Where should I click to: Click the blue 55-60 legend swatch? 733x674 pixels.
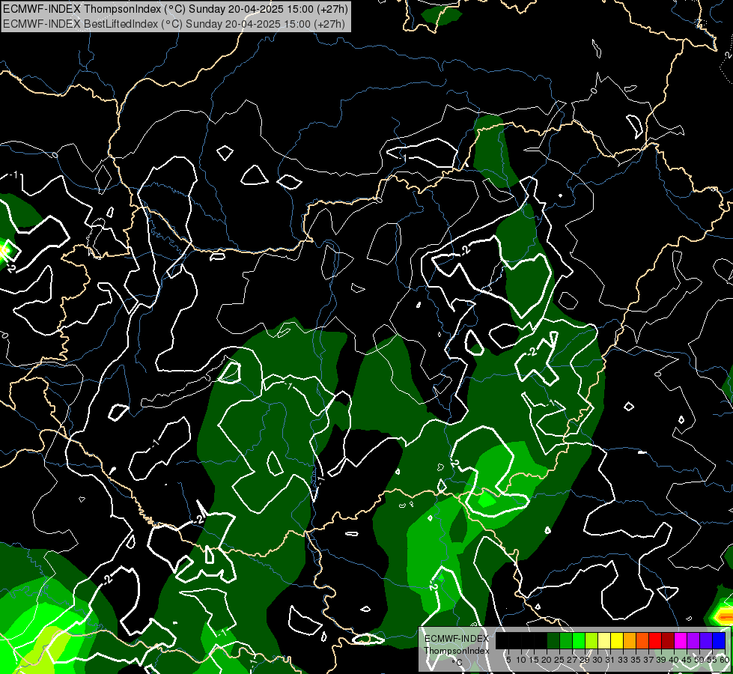coord(719,640)
